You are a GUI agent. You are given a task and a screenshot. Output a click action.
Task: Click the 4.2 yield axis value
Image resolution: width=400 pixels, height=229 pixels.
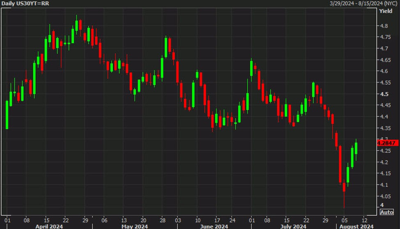click(384, 162)
